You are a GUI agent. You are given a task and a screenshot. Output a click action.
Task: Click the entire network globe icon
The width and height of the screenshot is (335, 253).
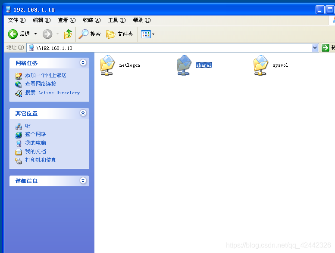pyautogui.click(x=19, y=135)
